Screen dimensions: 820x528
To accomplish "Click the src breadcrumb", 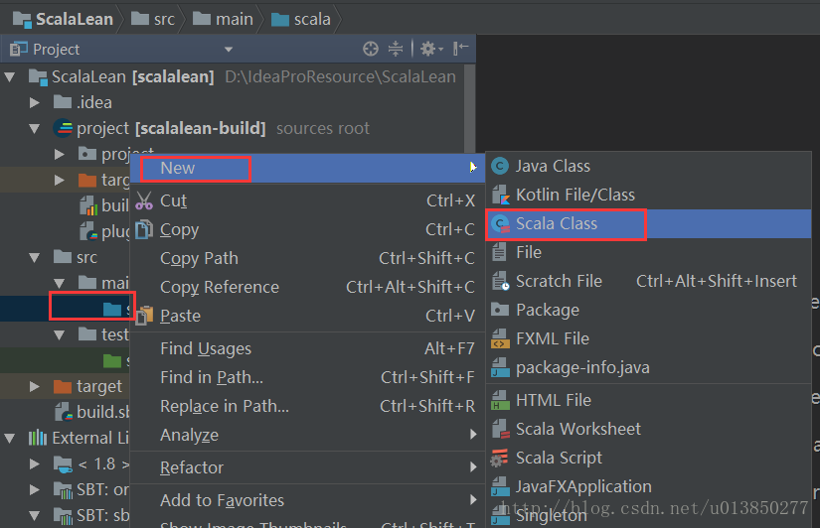I will [153, 19].
